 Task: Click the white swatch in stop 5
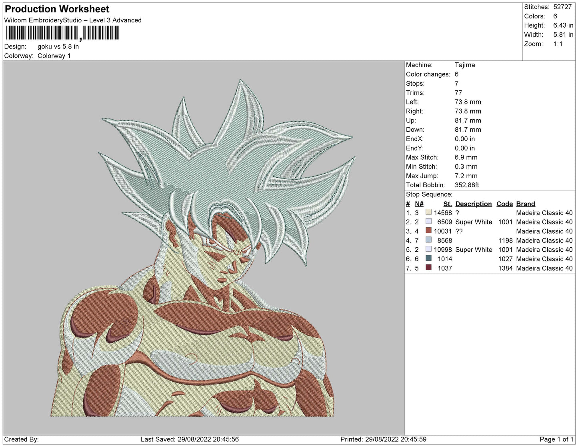click(429, 249)
